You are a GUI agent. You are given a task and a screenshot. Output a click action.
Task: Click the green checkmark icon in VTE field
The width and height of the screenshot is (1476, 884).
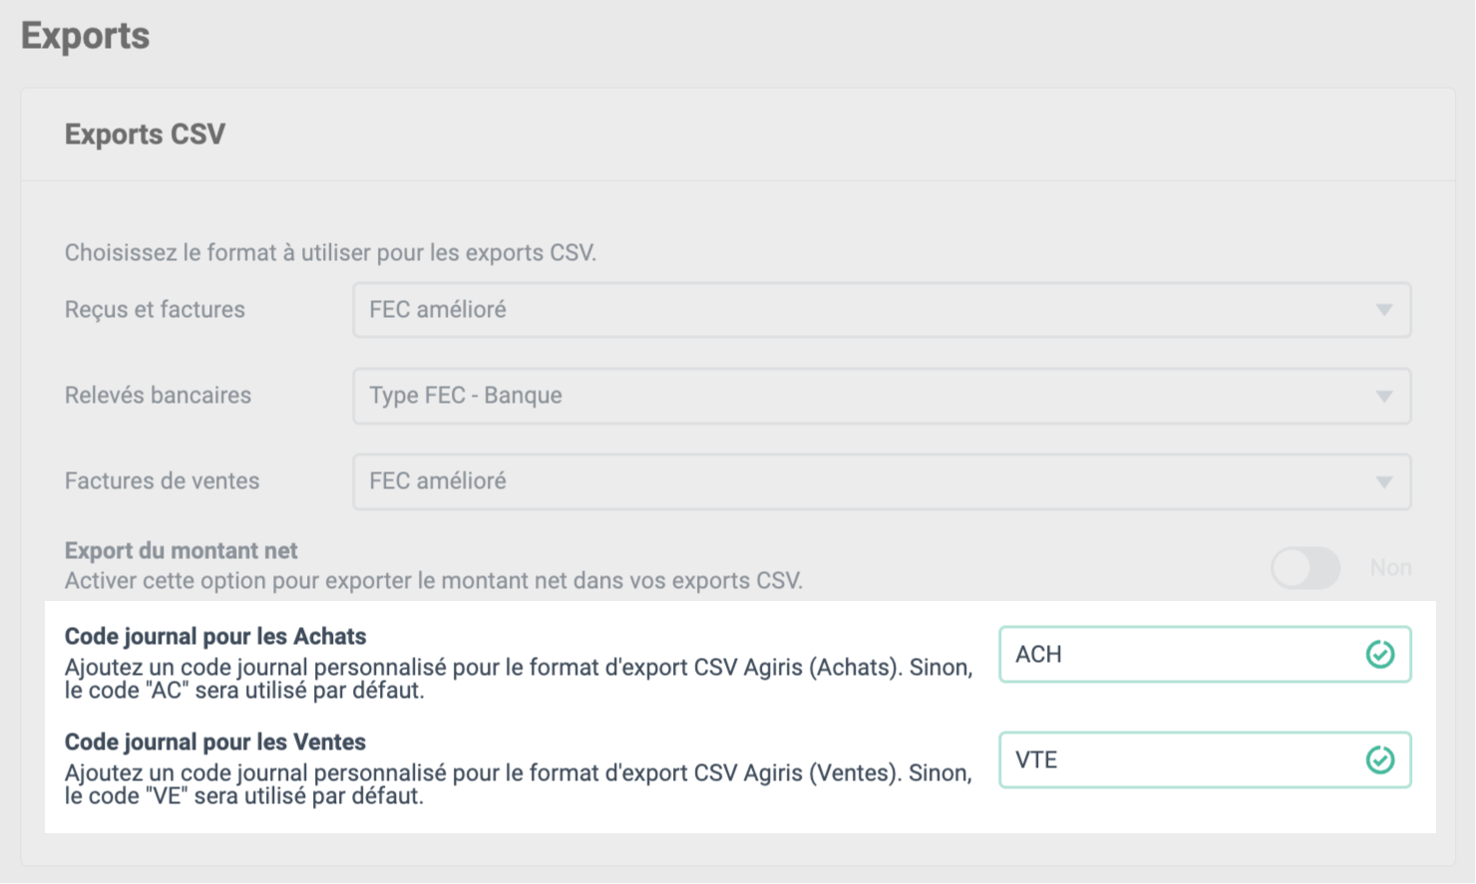pyautogui.click(x=1380, y=760)
